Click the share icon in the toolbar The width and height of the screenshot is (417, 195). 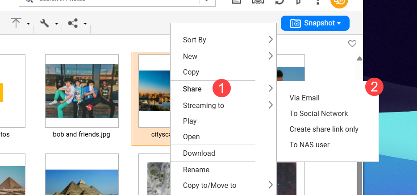pyautogui.click(x=73, y=23)
